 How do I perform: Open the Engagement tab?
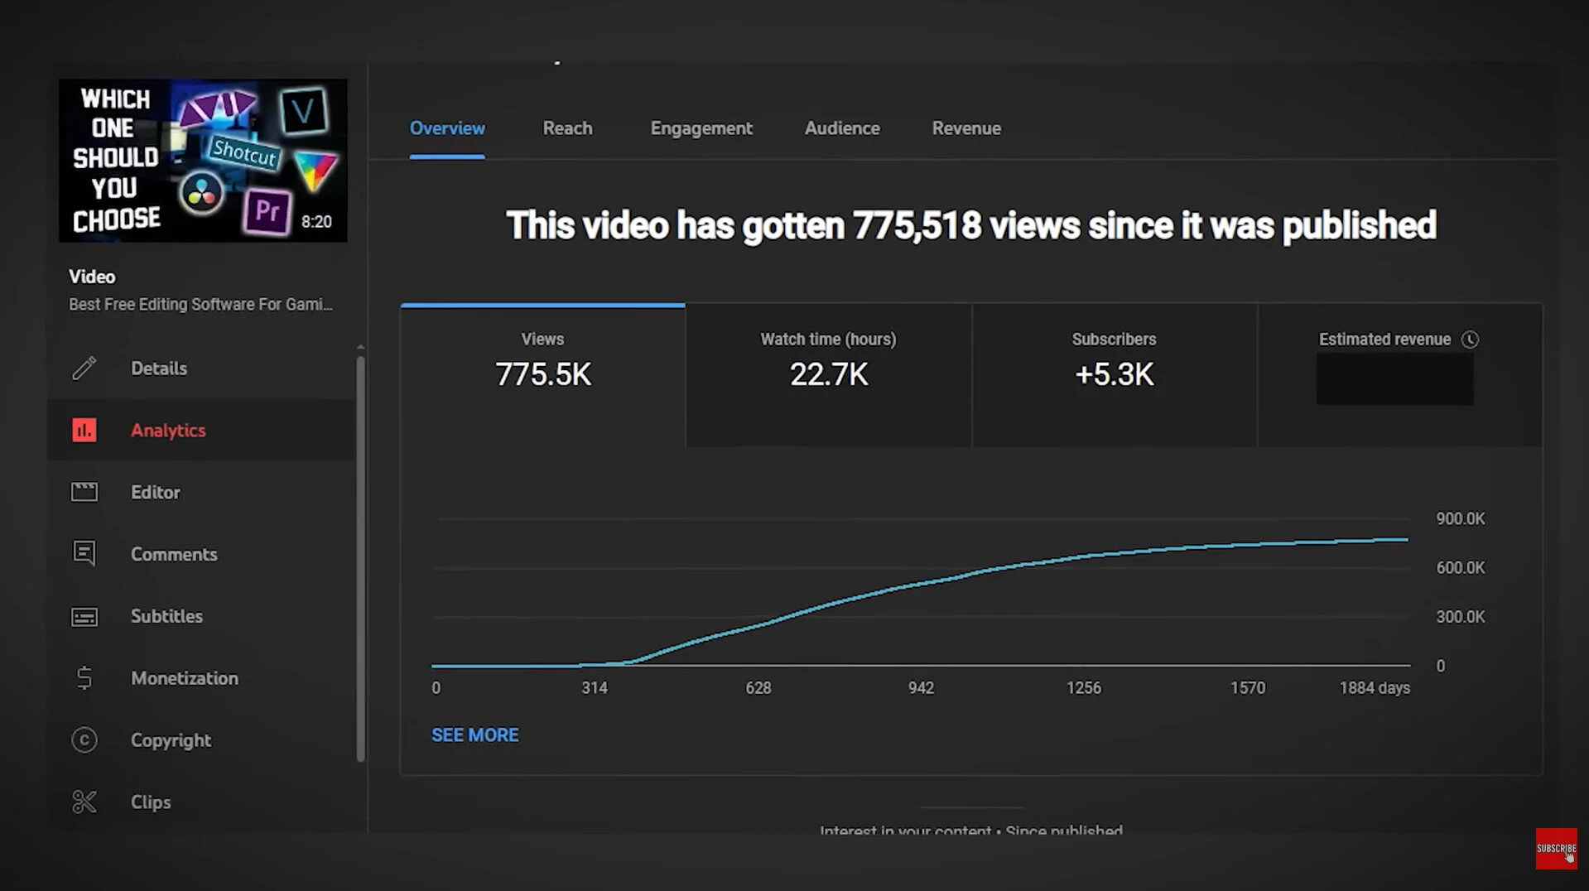point(701,128)
